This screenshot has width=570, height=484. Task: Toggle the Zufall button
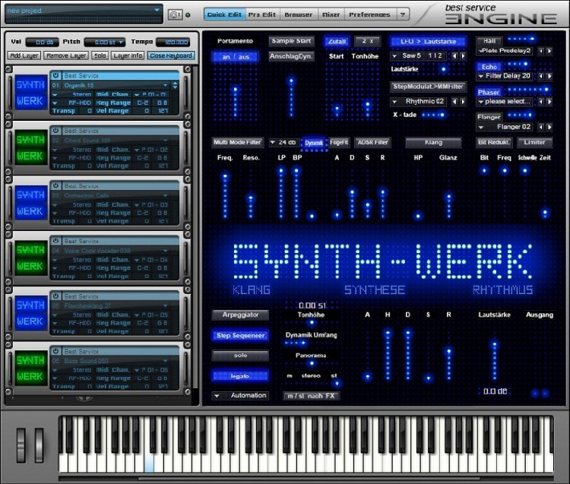coord(337,42)
